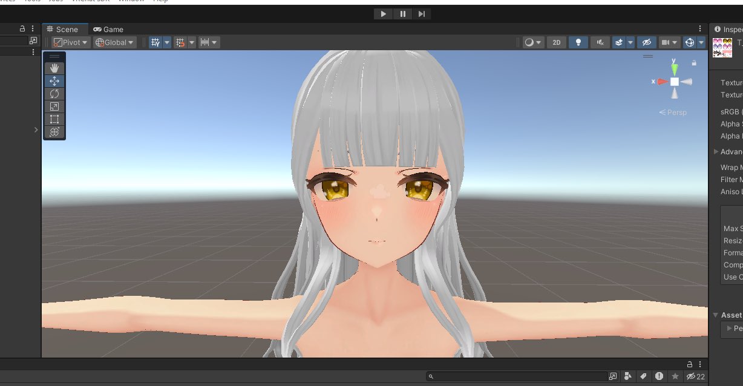Open the Pivot handle position dropdown

71,42
